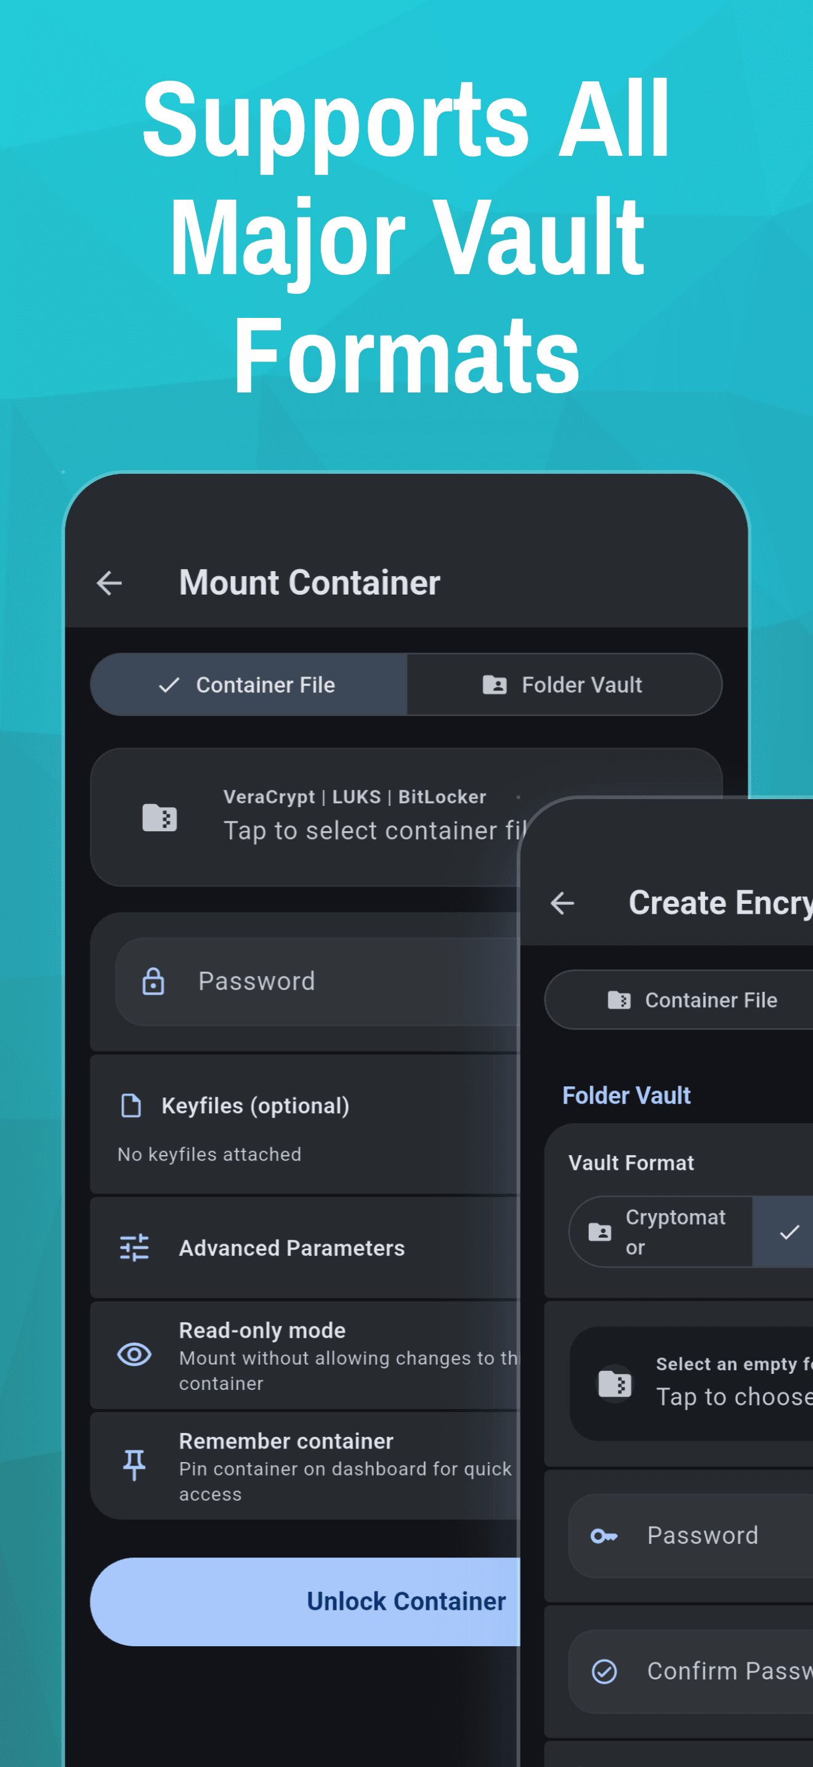Open Keyfiles (optional) section

[x=305, y=1125]
